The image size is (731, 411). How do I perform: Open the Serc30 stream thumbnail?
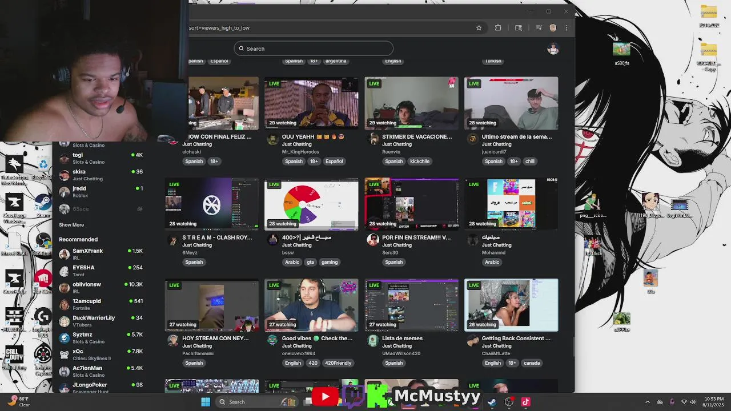tap(411, 204)
